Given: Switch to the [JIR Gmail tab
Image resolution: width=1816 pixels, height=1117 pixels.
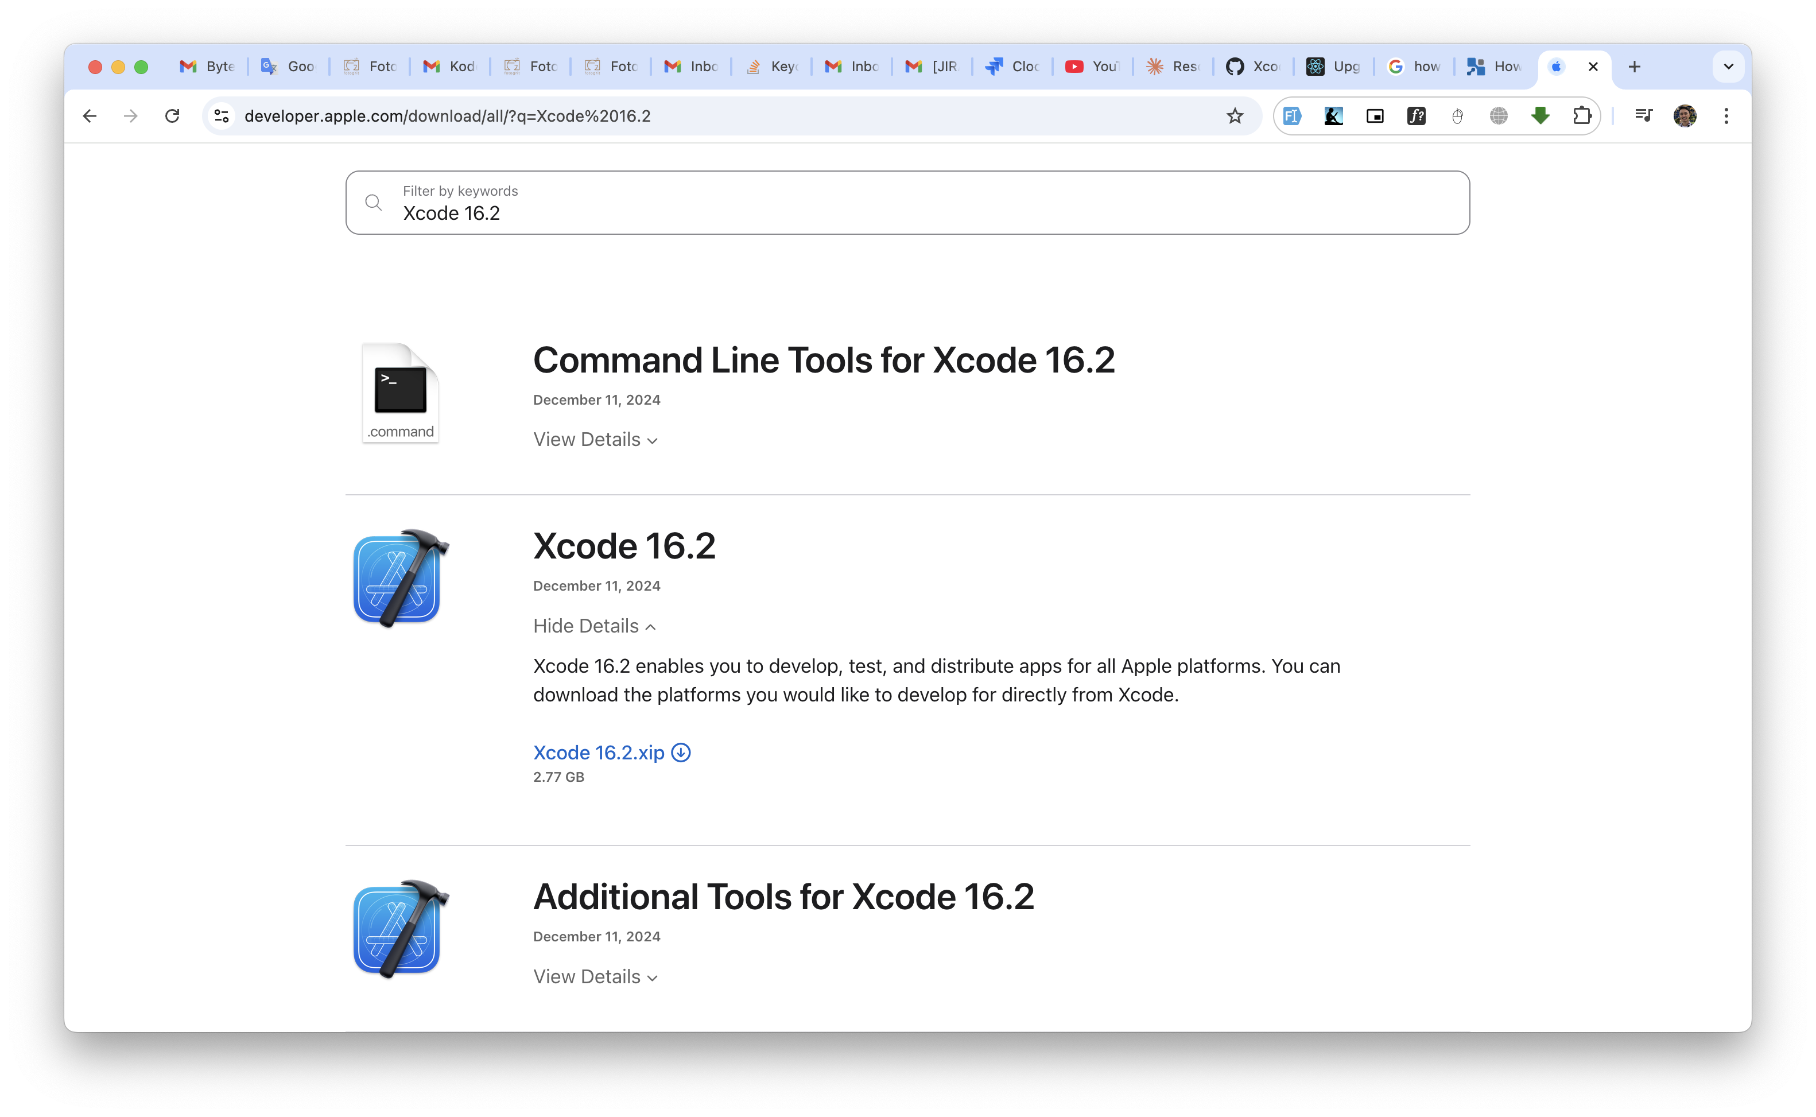Looking at the screenshot, I should coord(932,67).
